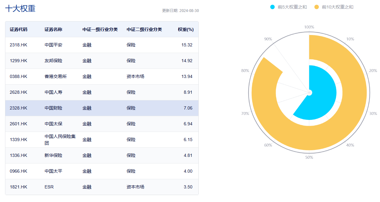Click the 中国人民保险集团 name cell
Screen dimensions: 380x202
click(60, 140)
